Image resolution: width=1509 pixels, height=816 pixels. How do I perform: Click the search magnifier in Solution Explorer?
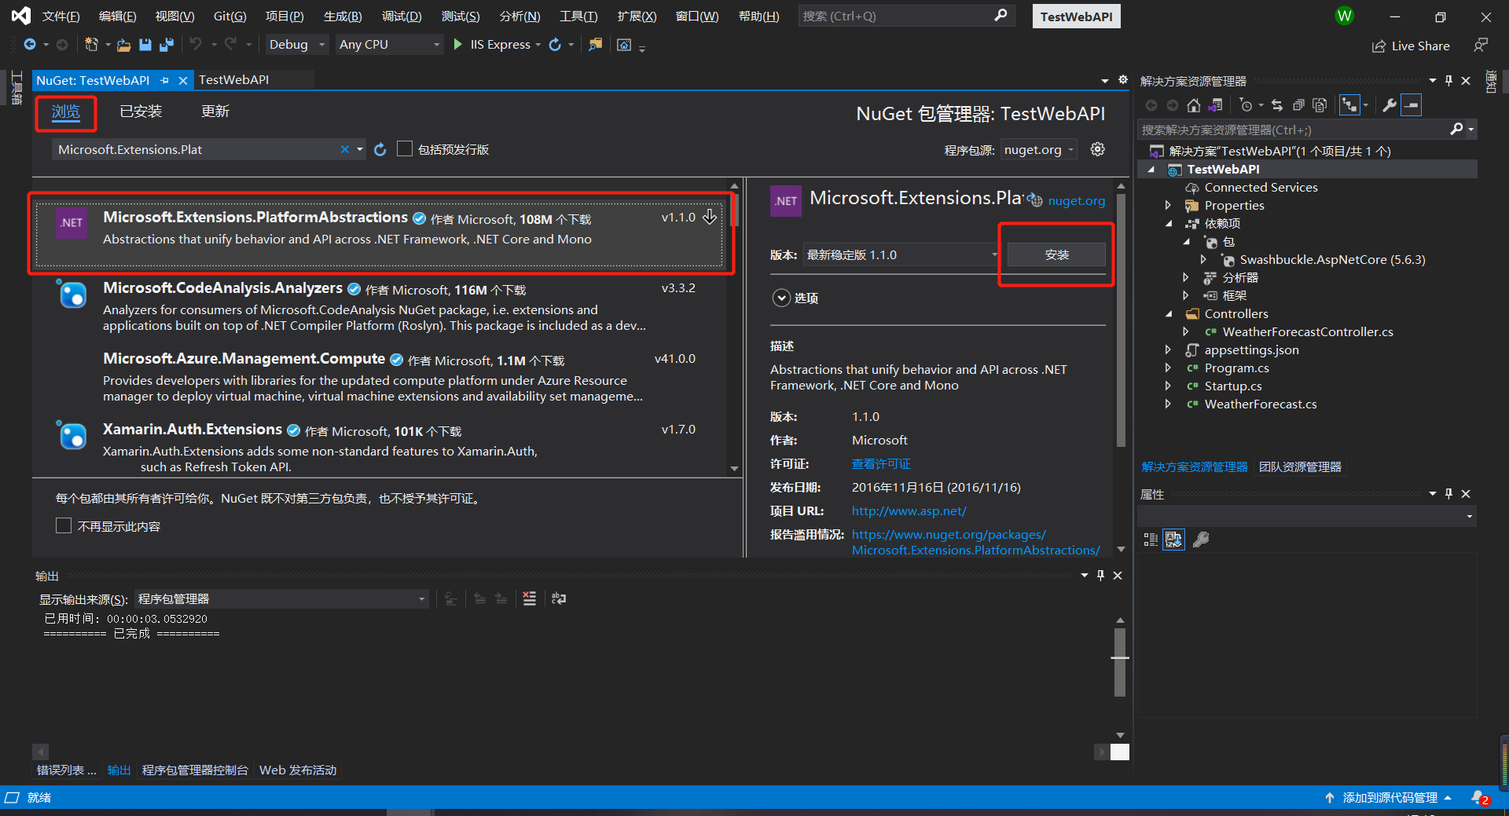1456,129
